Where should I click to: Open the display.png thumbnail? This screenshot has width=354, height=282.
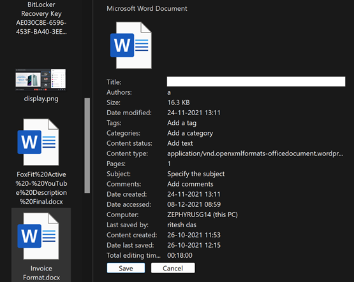41,80
